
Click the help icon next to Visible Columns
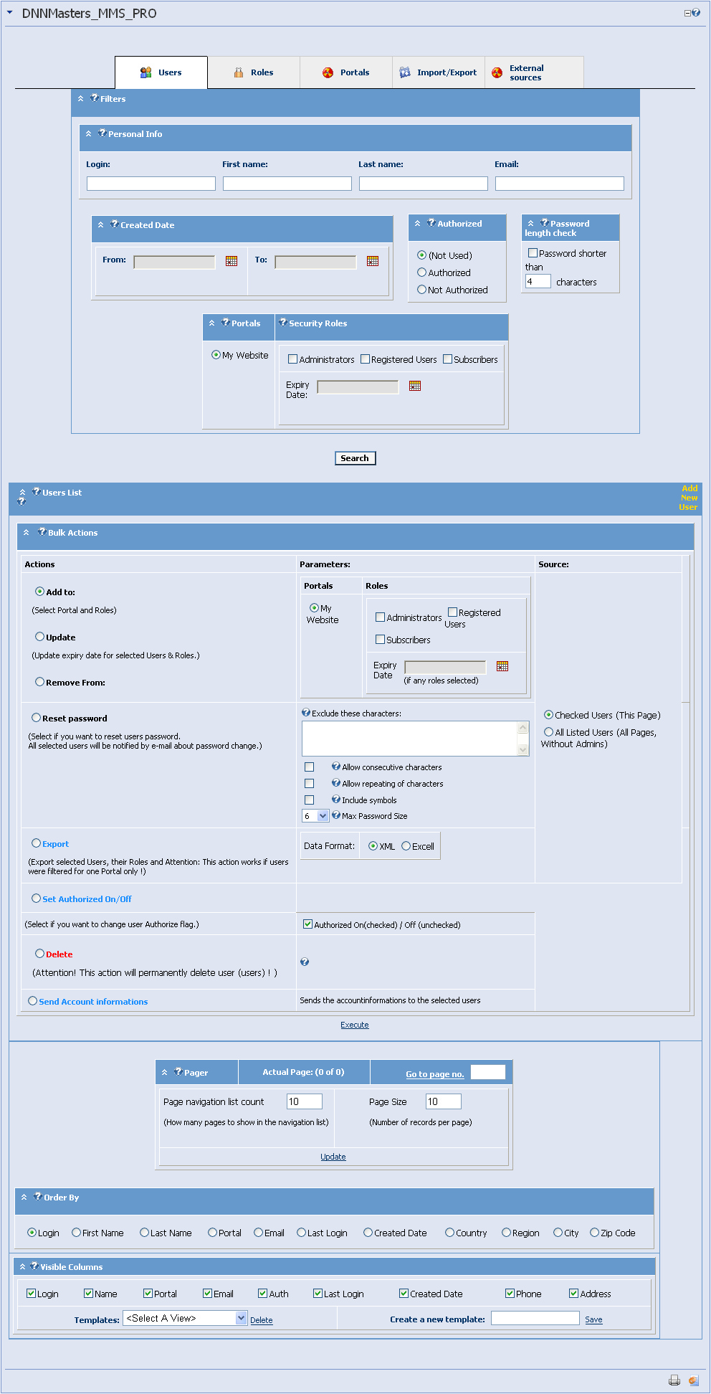pos(34,1266)
